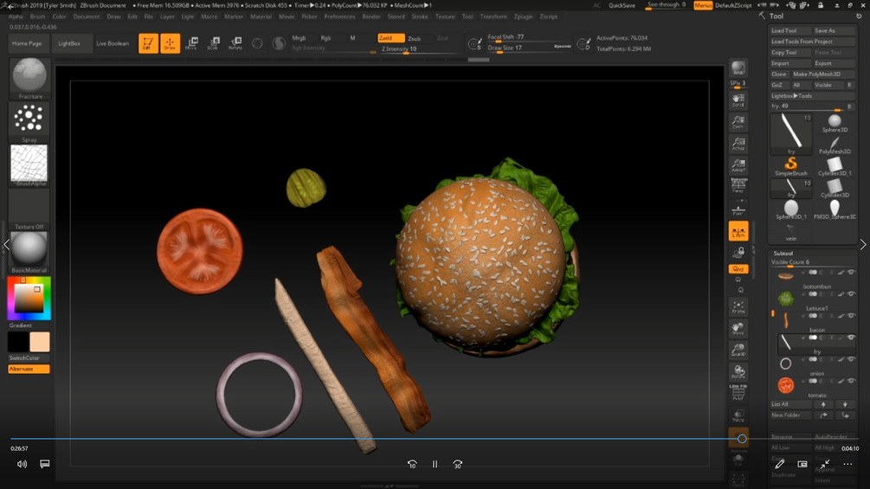Select the Actual size icon
This screenshot has width=870, height=489.
[738, 144]
